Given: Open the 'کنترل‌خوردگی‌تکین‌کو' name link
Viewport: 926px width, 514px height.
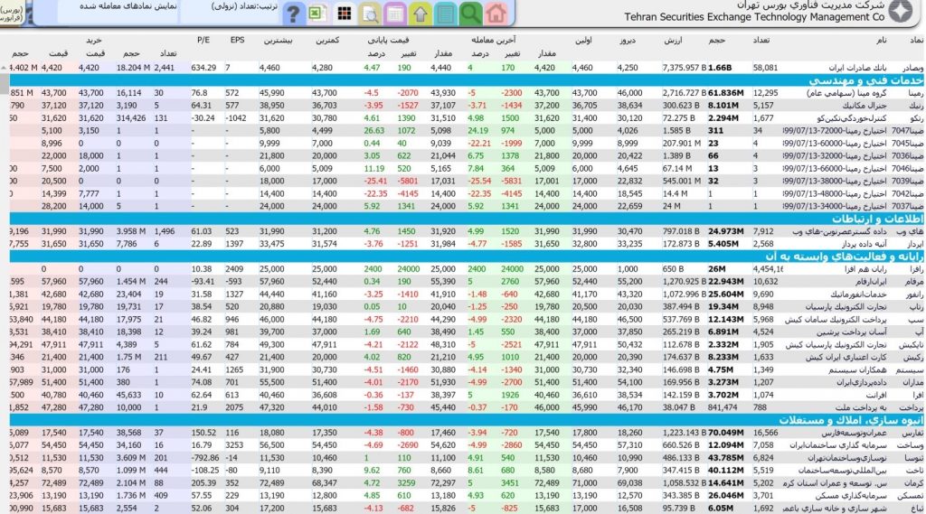Looking at the screenshot, I should click(x=851, y=118).
